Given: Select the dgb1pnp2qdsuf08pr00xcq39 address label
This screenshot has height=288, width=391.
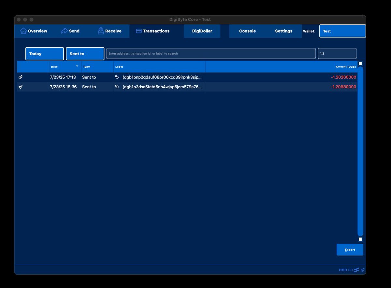Looking at the screenshot, I should click(162, 77).
